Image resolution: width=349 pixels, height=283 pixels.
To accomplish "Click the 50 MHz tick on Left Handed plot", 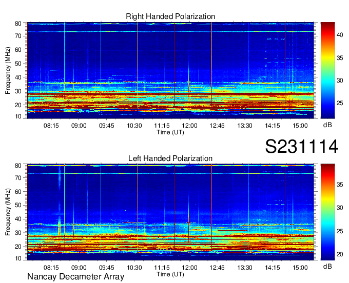I will pyautogui.click(x=18, y=206).
